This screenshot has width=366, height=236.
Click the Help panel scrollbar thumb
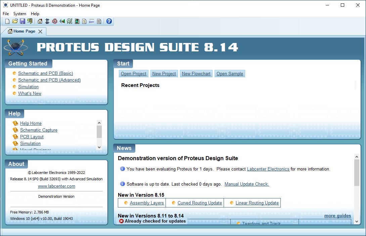(99, 132)
